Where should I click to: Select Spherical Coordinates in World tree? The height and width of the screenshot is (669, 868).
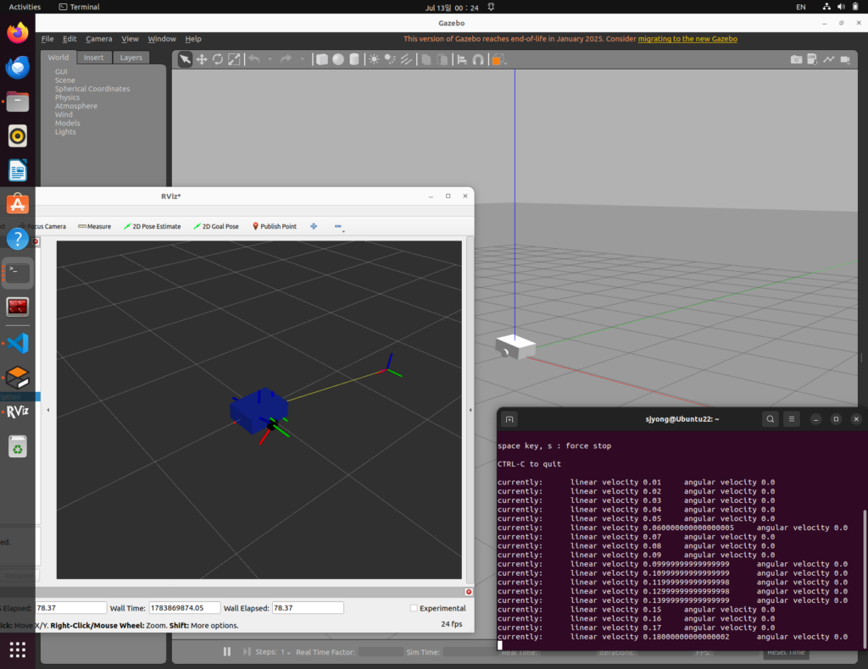pos(92,88)
